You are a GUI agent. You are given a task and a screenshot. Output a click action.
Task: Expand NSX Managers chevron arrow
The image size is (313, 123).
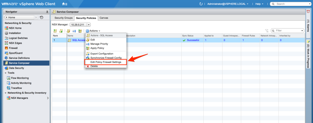[48, 98]
